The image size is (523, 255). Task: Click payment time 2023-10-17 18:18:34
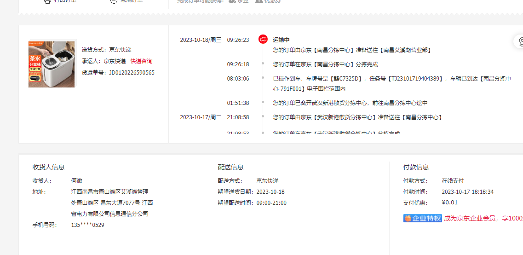click(468, 192)
